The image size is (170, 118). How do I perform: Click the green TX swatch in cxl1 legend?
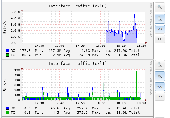[7, 112]
